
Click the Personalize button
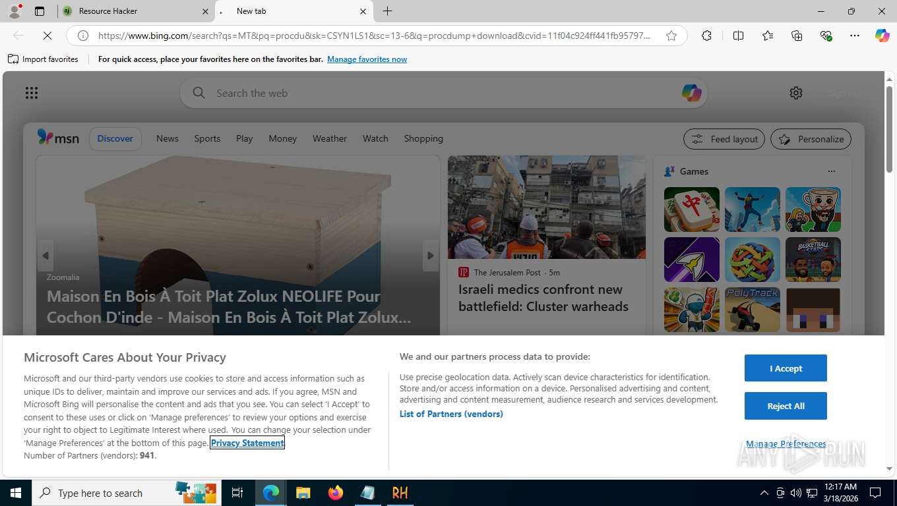point(811,139)
